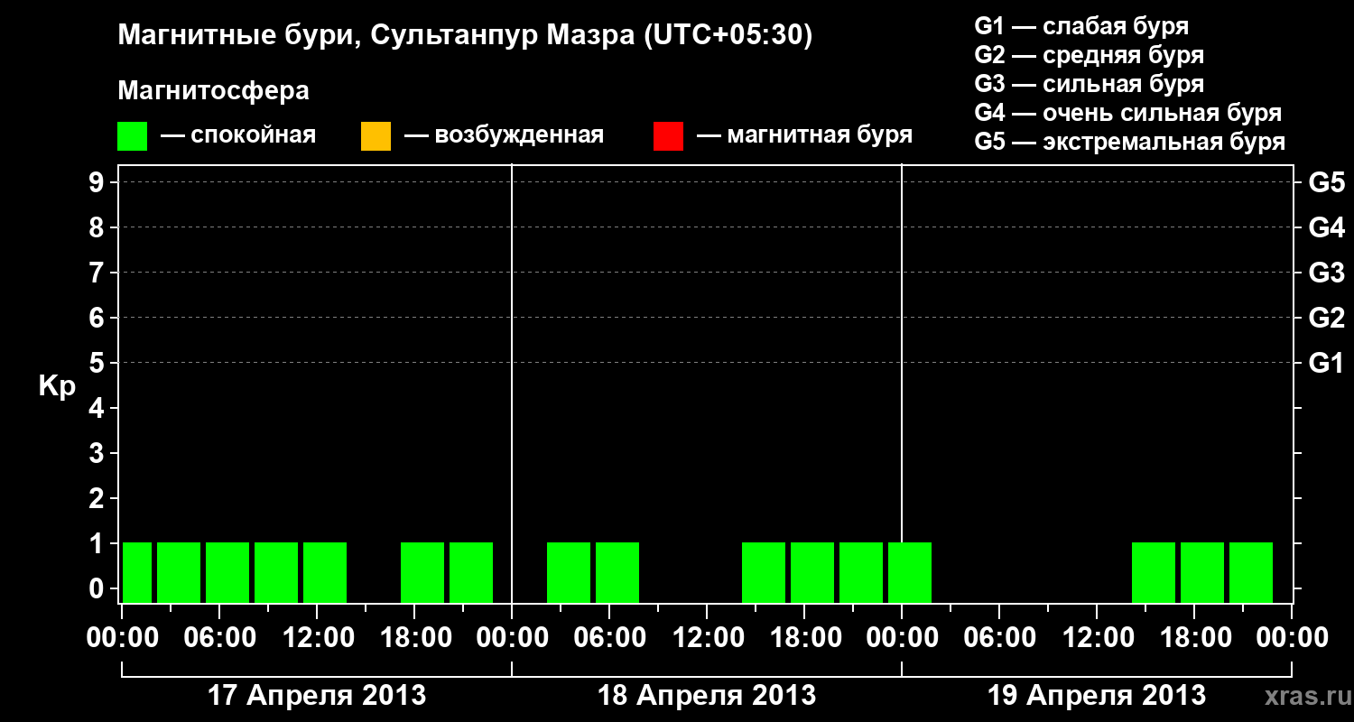The width and height of the screenshot is (1354, 722).
Task: Click the green bar above 18:00 on 18 Апреля
Action: click(812, 572)
